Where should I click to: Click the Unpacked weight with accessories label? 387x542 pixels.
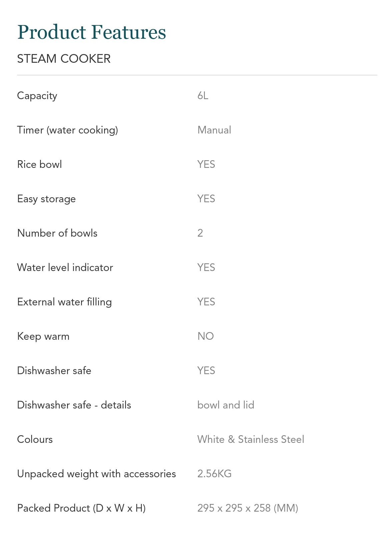[x=96, y=474]
